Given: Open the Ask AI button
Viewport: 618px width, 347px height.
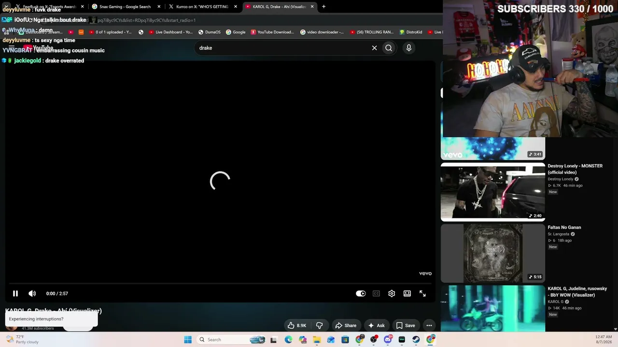Looking at the screenshot, I should click(x=376, y=325).
